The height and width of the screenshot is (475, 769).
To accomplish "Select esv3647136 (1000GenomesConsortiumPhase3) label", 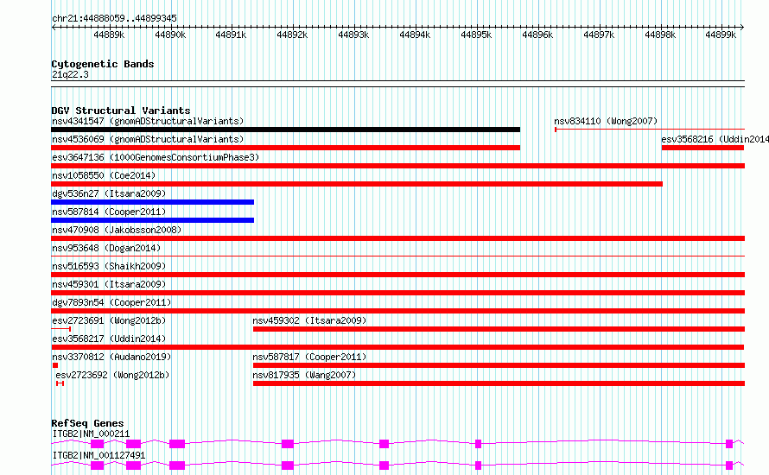I will click(156, 157).
